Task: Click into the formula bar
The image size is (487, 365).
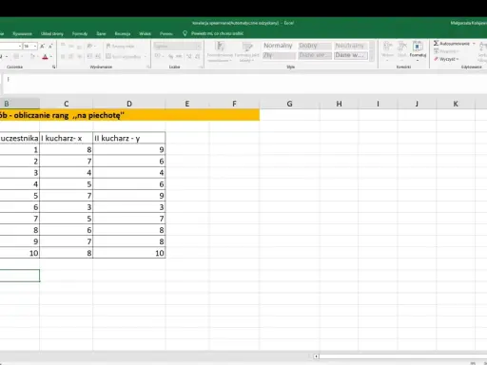Action: coord(244,84)
